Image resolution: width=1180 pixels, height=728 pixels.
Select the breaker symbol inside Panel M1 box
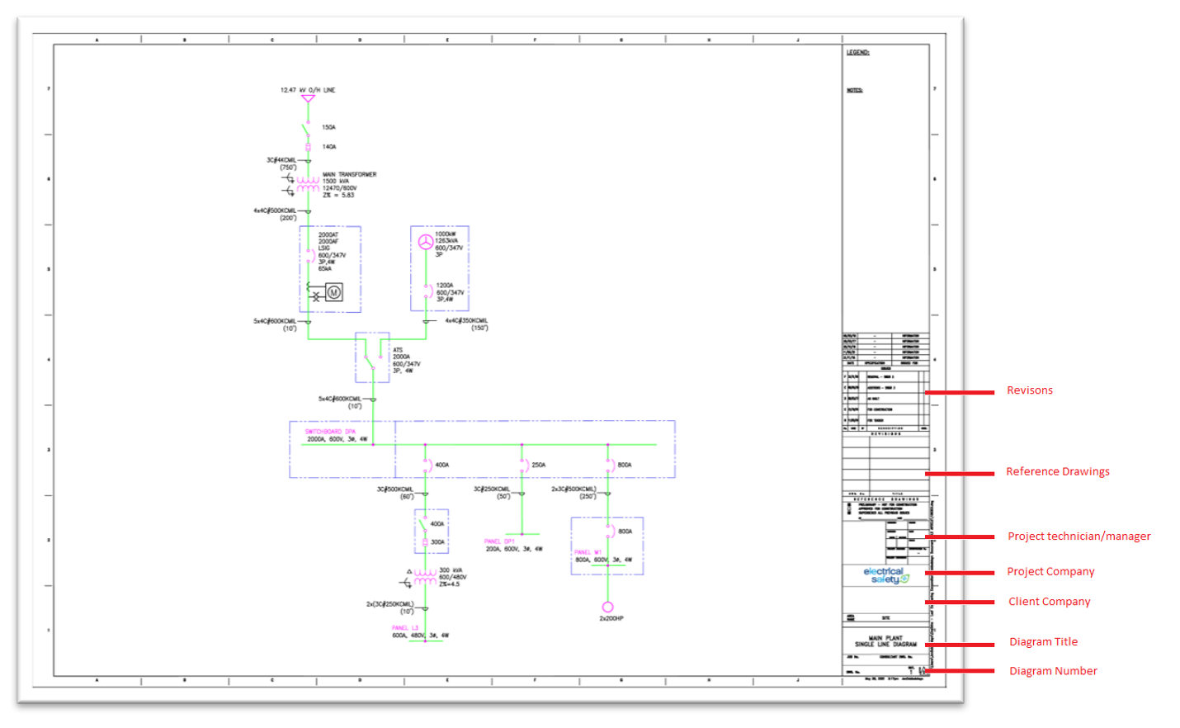[x=610, y=531]
